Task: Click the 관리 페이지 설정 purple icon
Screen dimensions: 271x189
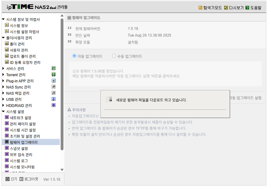Action: point(7,123)
